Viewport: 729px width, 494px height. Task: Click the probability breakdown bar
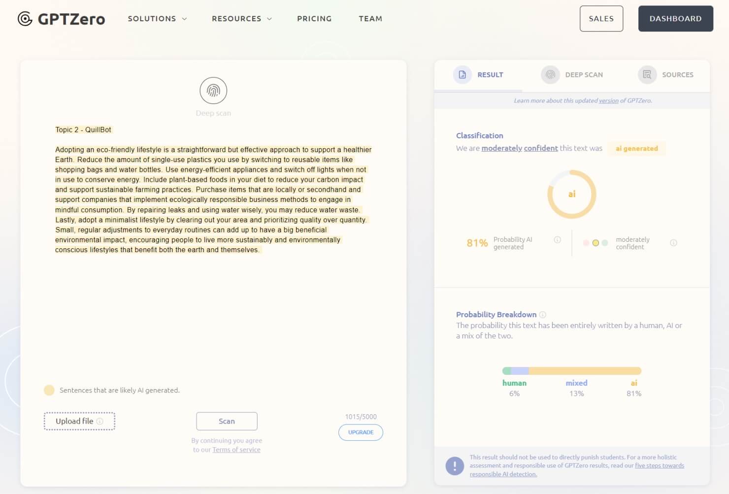pyautogui.click(x=572, y=371)
